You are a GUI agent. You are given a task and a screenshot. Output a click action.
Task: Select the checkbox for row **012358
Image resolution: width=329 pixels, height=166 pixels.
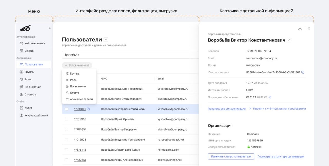(67, 119)
